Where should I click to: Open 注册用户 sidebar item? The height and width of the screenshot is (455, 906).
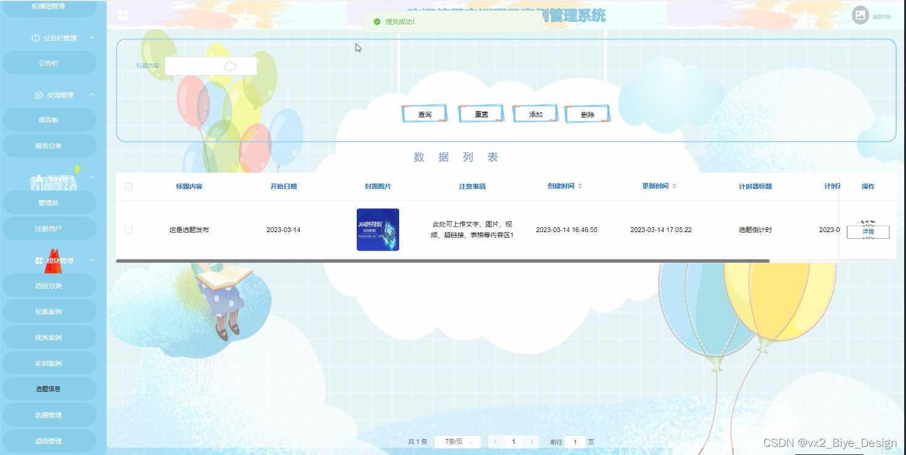pos(49,228)
